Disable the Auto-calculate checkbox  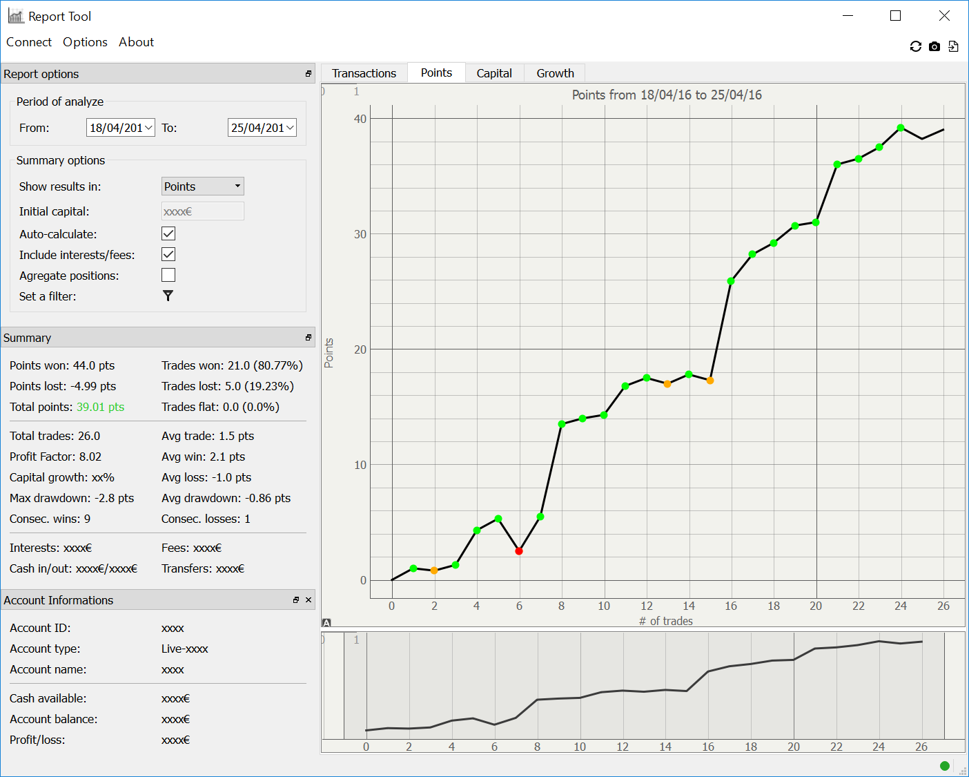click(168, 233)
